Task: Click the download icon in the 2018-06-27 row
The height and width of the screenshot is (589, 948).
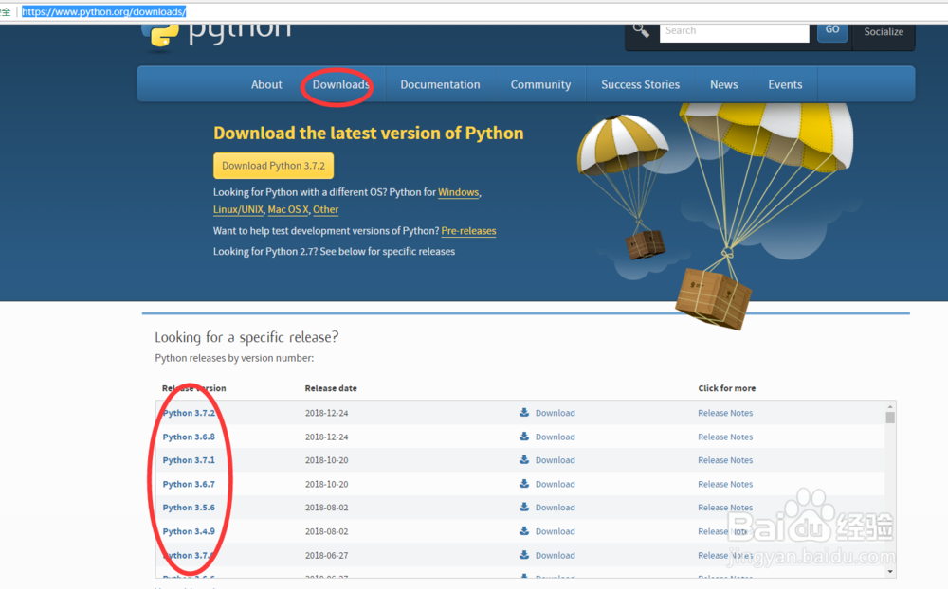Action: [524, 555]
